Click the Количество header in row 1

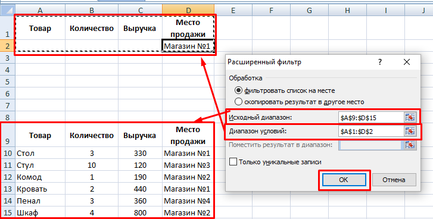[x=92, y=29]
